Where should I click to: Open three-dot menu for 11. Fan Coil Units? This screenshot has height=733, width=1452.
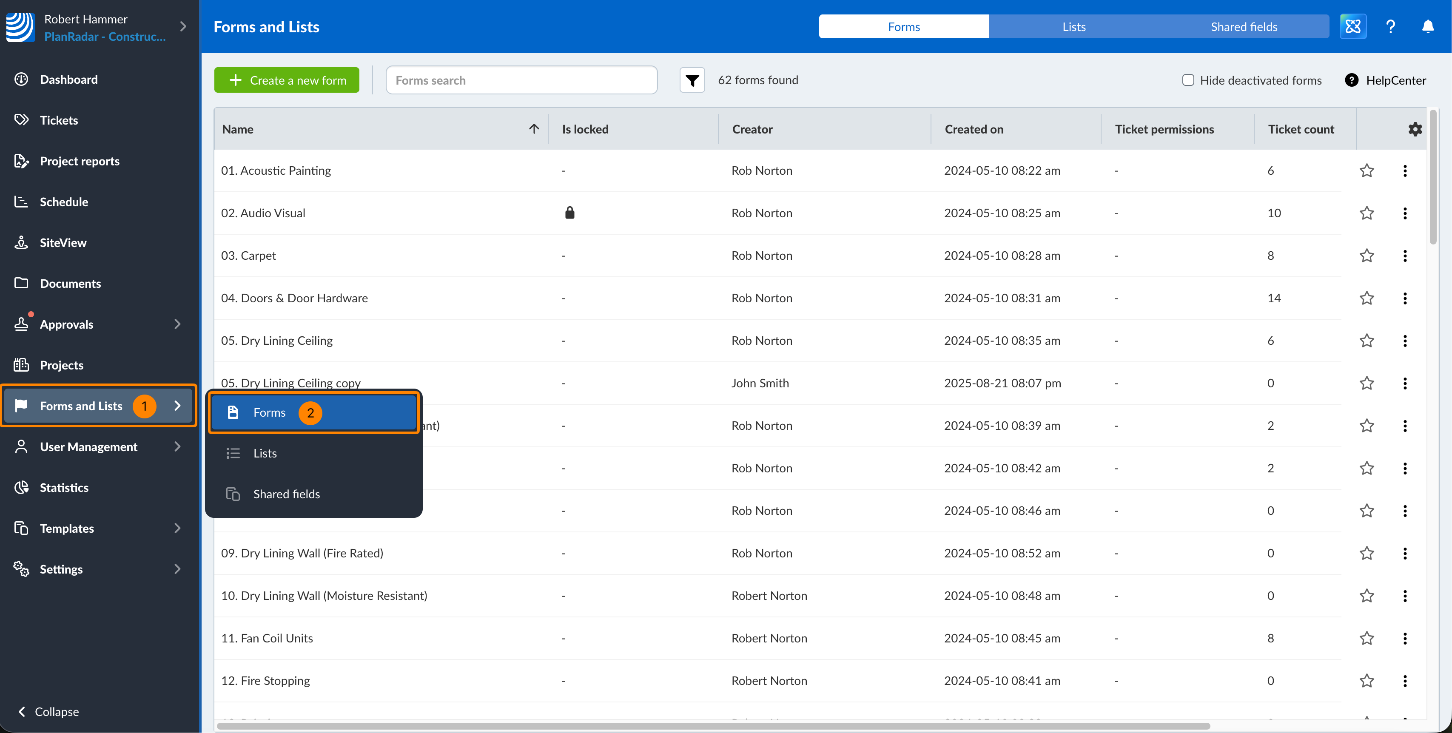point(1405,638)
